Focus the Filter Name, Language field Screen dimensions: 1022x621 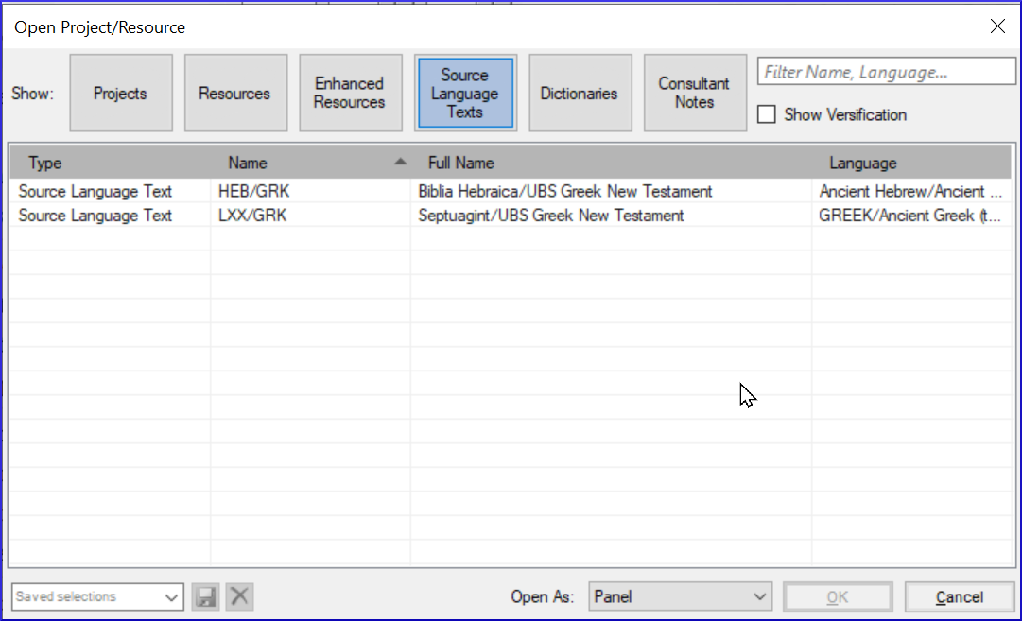pyautogui.click(x=887, y=72)
